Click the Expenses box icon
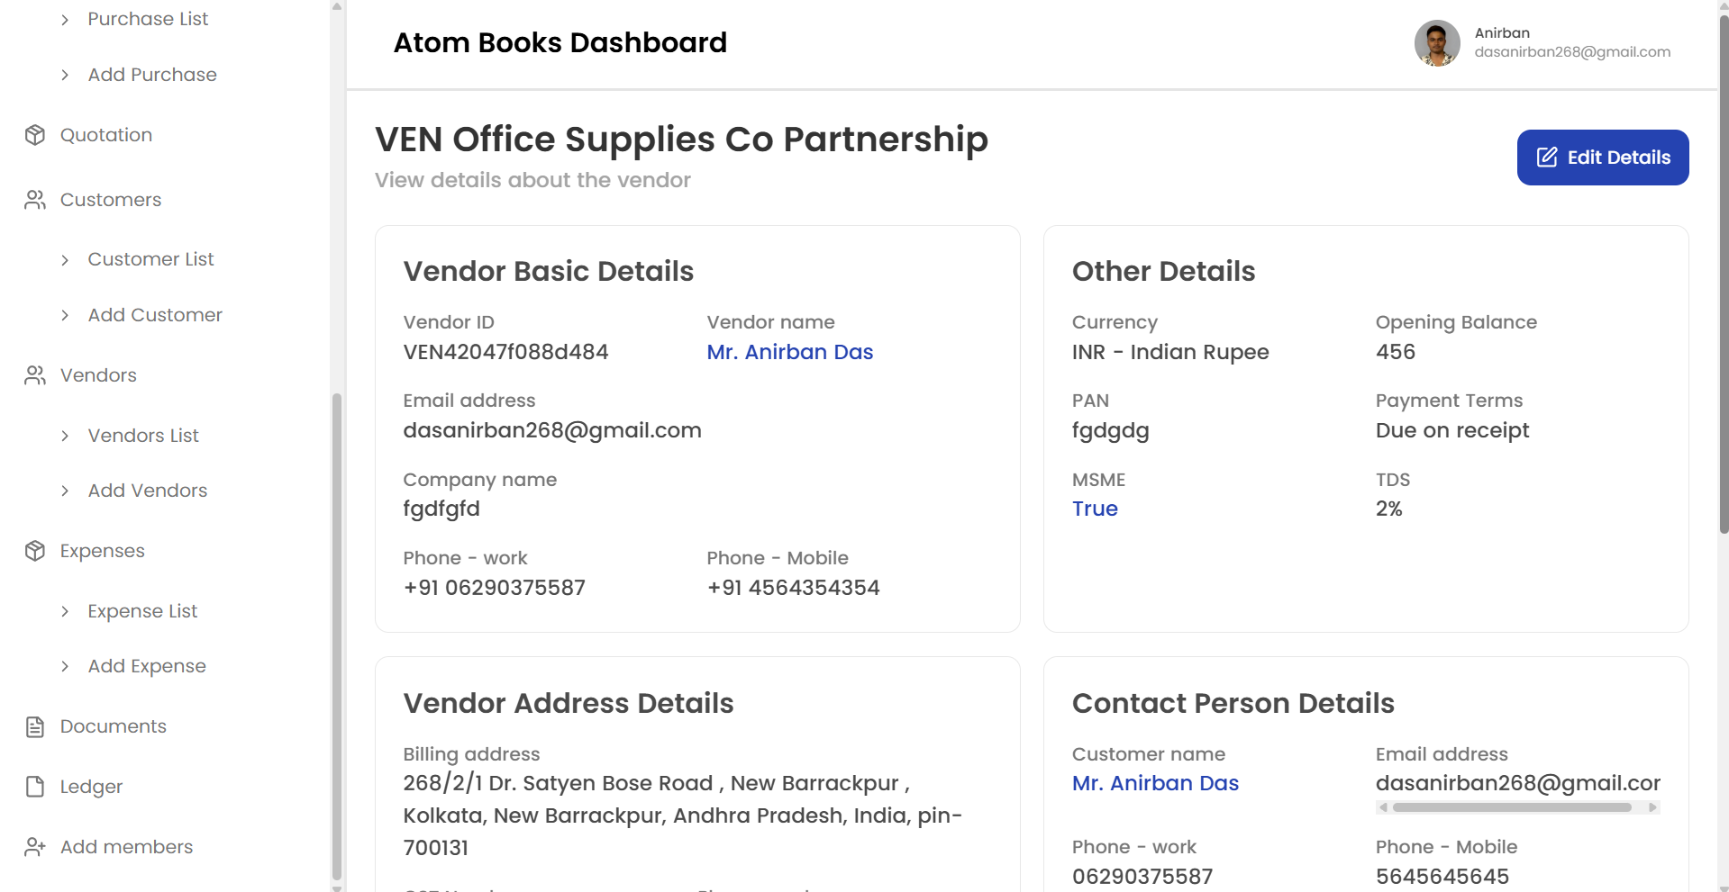This screenshot has width=1729, height=892. [x=35, y=551]
